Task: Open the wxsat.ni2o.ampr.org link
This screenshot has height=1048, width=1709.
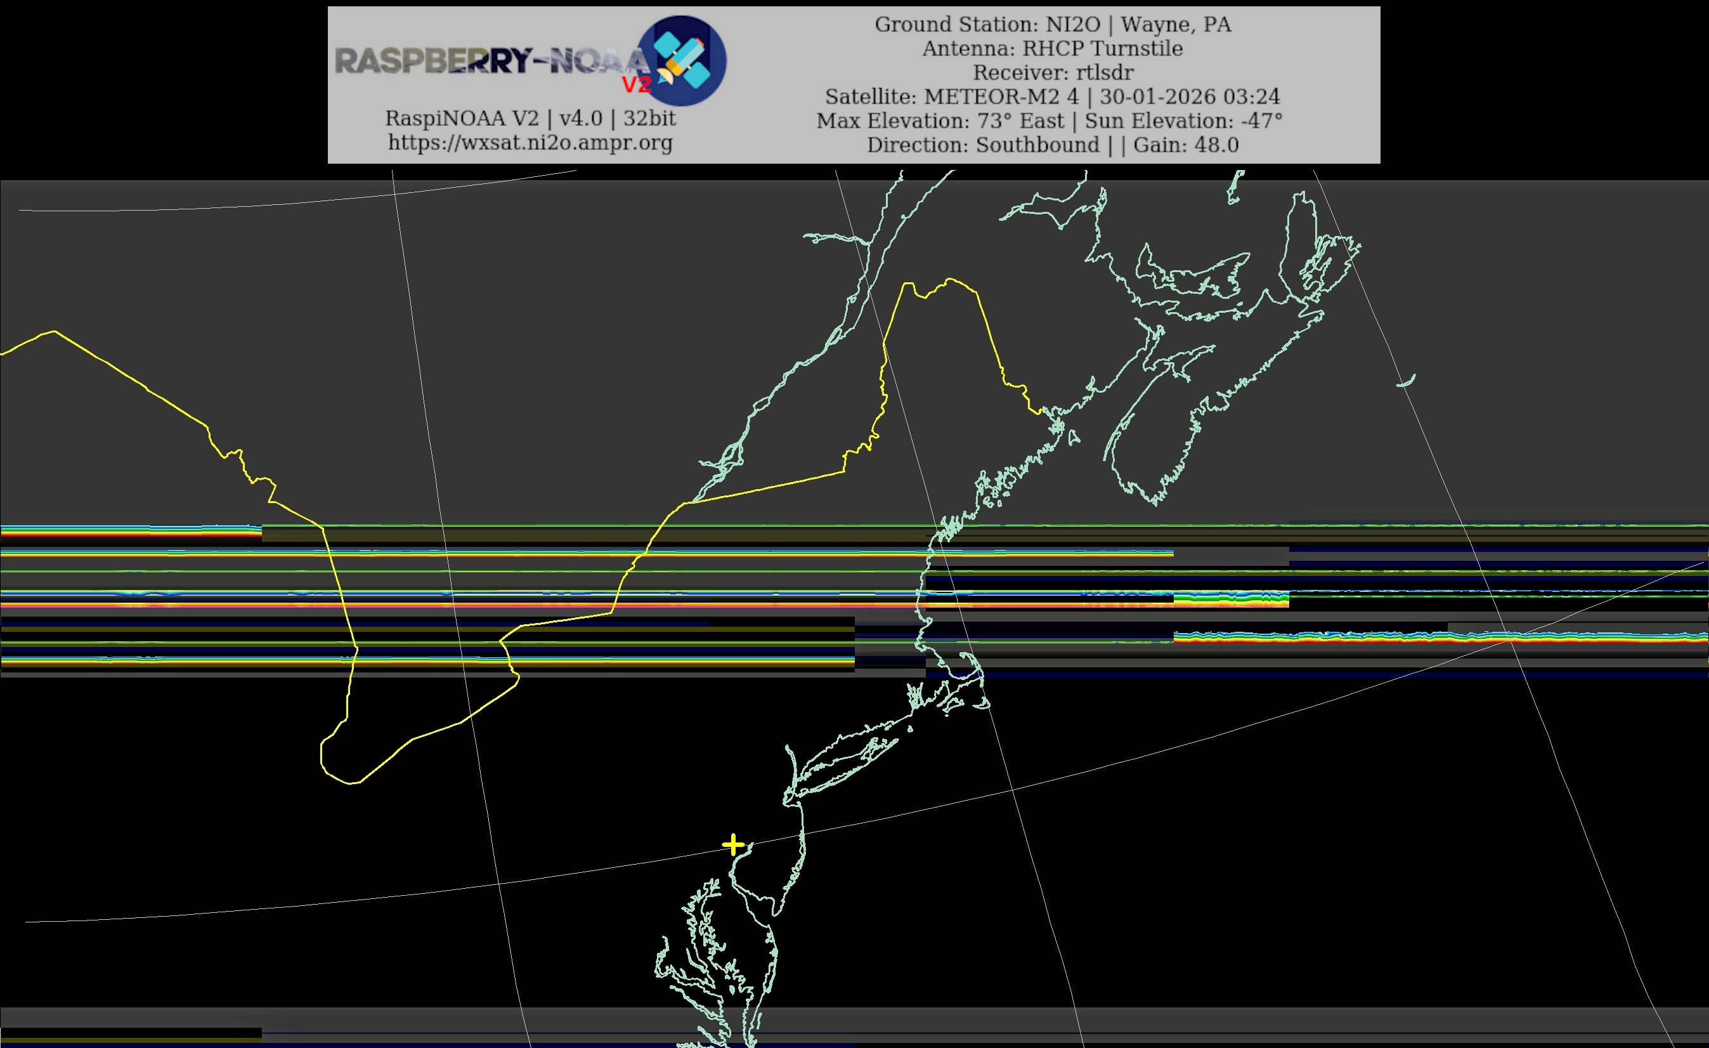Action: (x=530, y=142)
